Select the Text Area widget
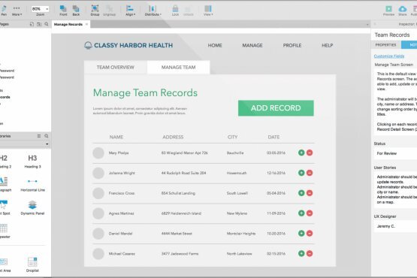The height and width of the screenshot is (278, 417). (5, 265)
